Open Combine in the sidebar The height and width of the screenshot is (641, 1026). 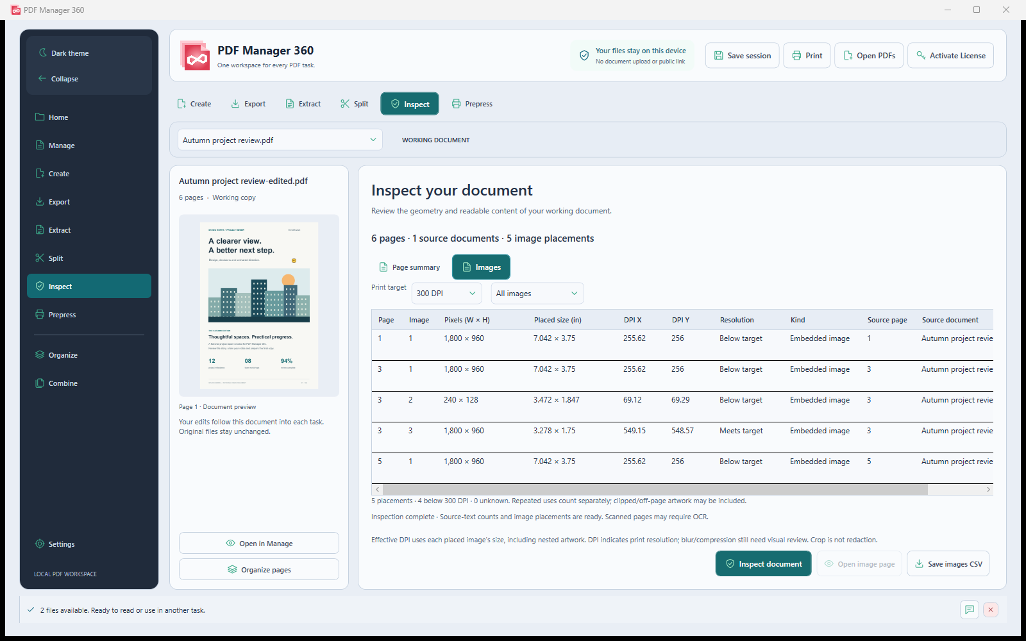[89, 383]
